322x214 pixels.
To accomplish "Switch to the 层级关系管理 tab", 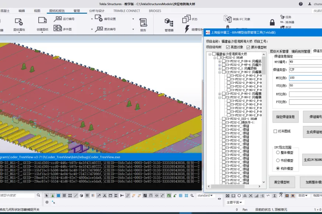I will [279, 51].
